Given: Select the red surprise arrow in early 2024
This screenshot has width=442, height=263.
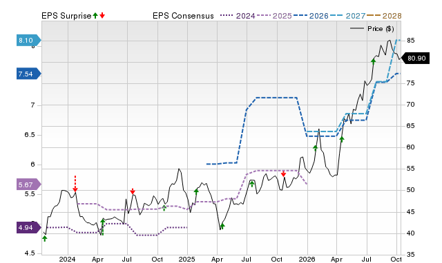Looking at the screenshot, I should pyautogui.click(x=75, y=184).
